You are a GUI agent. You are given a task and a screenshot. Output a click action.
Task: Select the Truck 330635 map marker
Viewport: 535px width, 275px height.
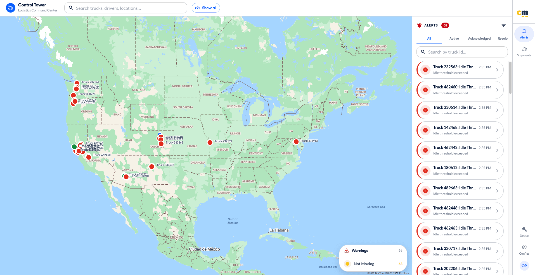152,167
